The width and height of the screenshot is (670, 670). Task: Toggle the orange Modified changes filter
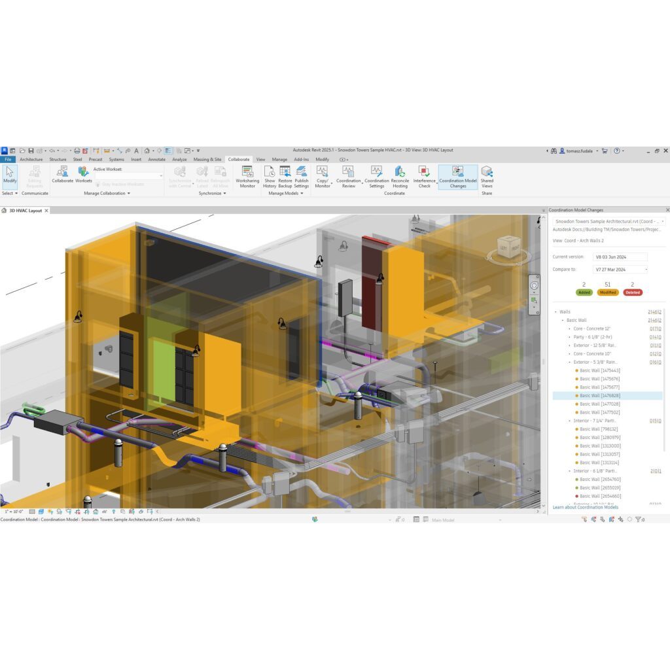(607, 292)
